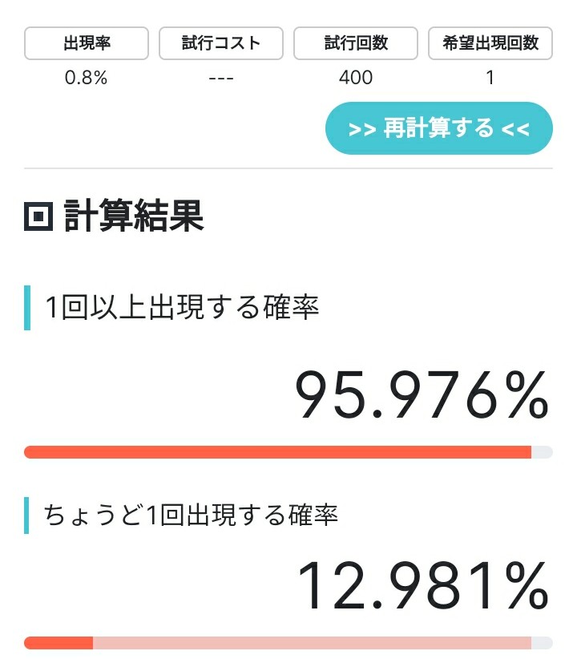Select the 400 trial count value
The image size is (577, 659).
[356, 78]
